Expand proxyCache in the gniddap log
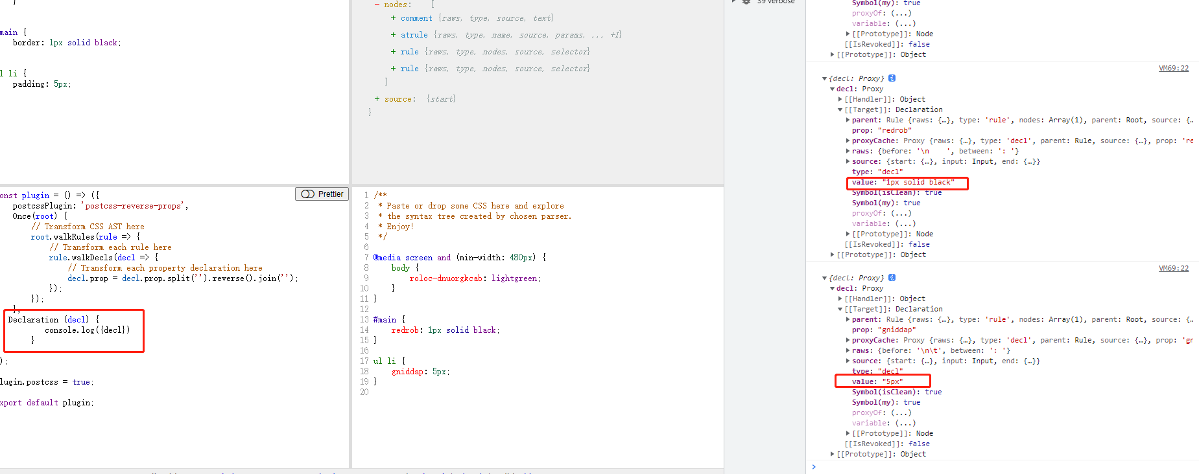1199x474 pixels. [848, 340]
